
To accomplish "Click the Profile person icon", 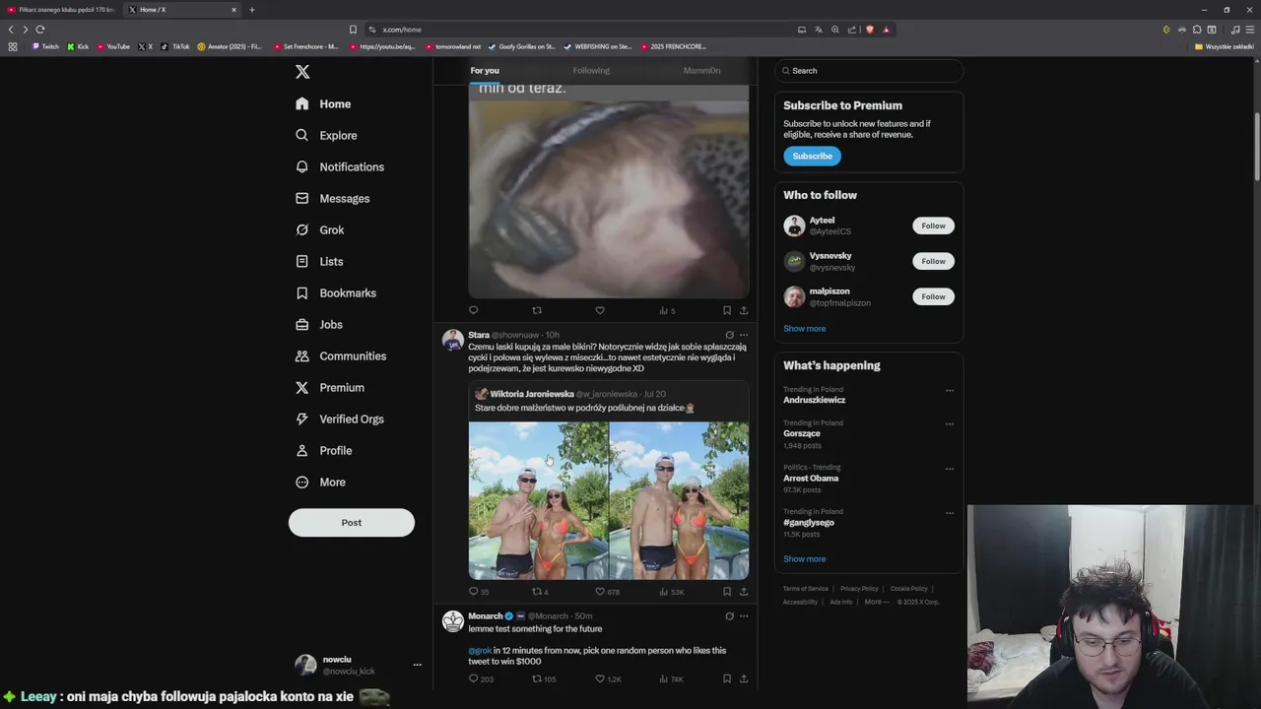I will pyautogui.click(x=302, y=450).
